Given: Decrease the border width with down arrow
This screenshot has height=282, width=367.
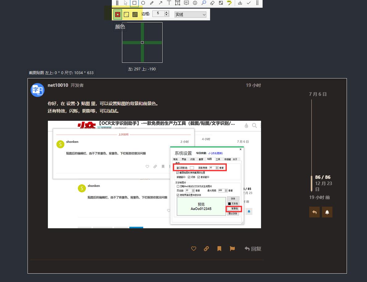Looking at the screenshot, I should click(x=167, y=15).
